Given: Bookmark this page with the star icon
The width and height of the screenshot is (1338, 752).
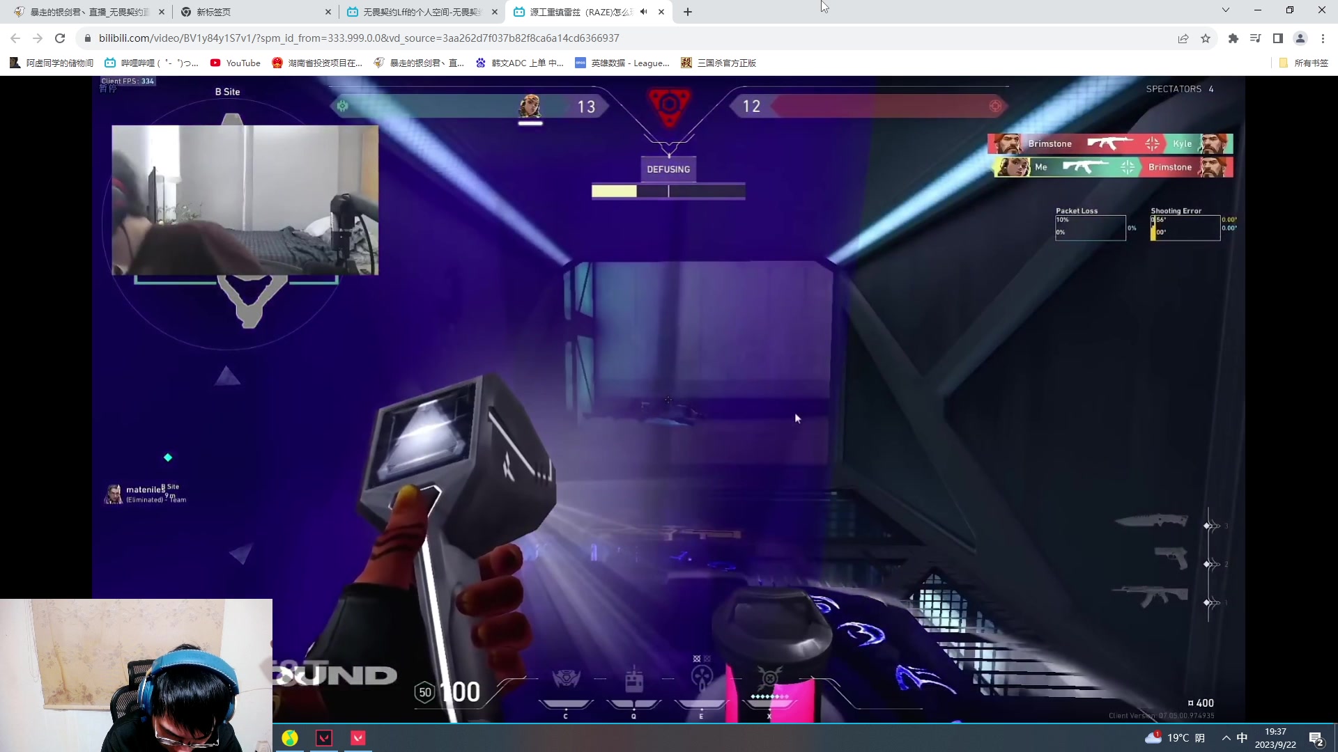Looking at the screenshot, I should point(1206,38).
